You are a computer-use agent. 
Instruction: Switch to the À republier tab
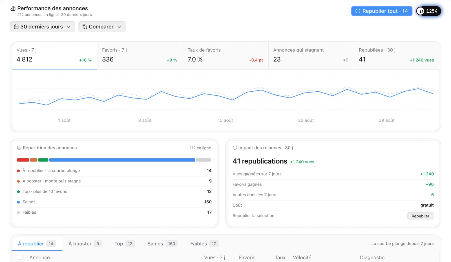[37, 243]
